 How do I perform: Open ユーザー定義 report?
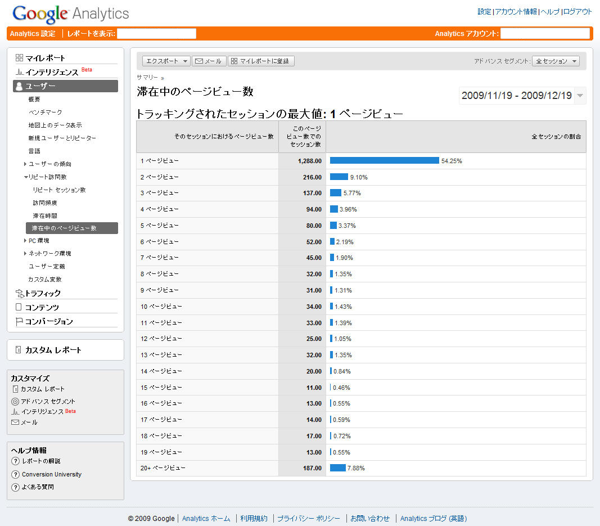(x=47, y=267)
